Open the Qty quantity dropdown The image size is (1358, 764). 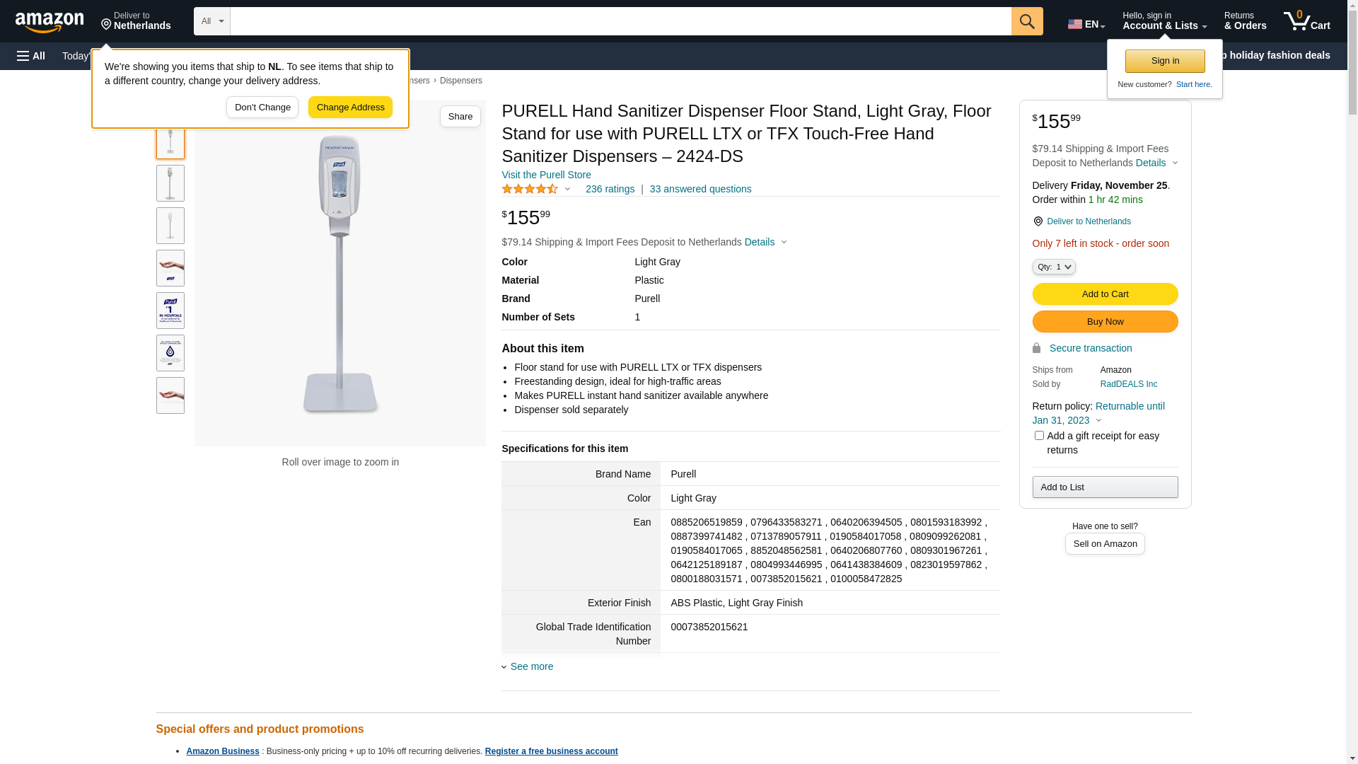click(x=1054, y=267)
